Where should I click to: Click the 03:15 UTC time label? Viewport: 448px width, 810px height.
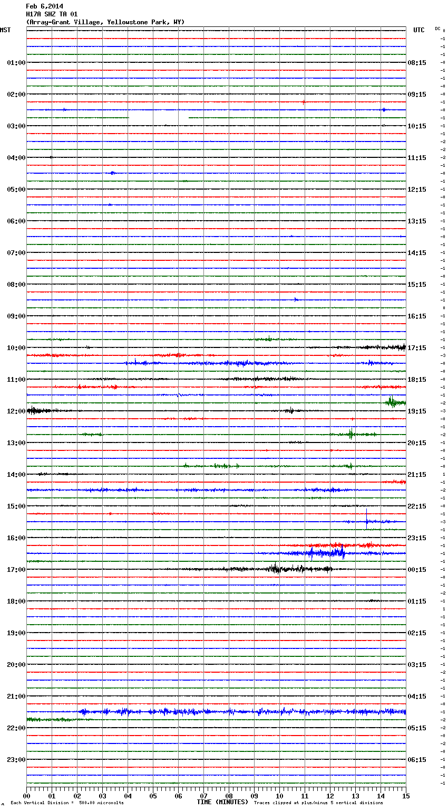pyautogui.click(x=417, y=665)
